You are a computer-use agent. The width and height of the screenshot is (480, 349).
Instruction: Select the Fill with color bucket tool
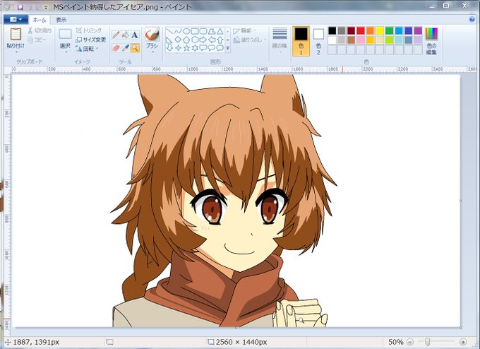(x=125, y=35)
